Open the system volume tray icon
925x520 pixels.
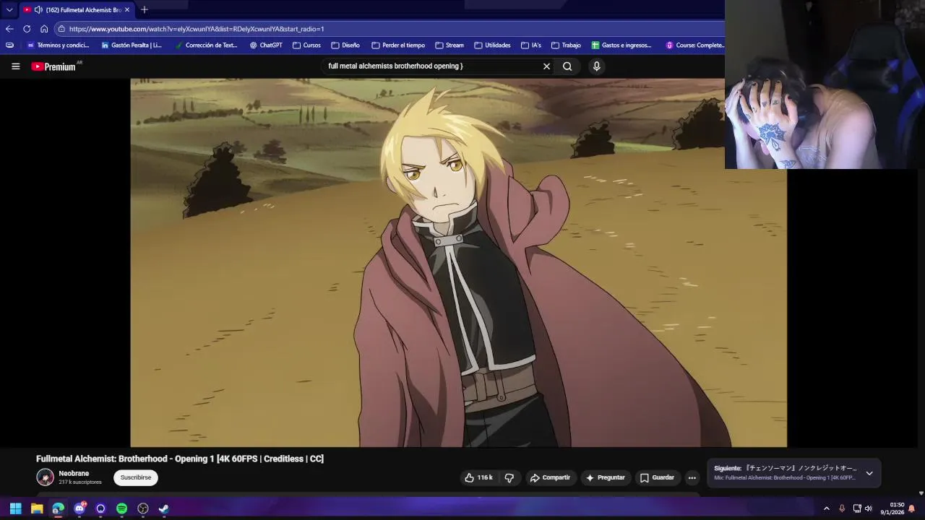868,508
